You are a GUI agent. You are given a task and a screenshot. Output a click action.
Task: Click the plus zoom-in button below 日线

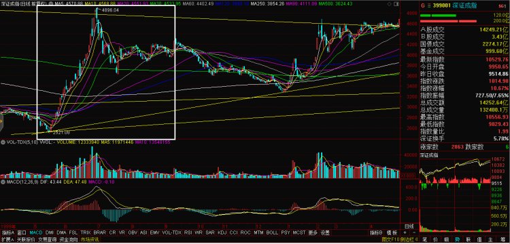(x=405, y=232)
